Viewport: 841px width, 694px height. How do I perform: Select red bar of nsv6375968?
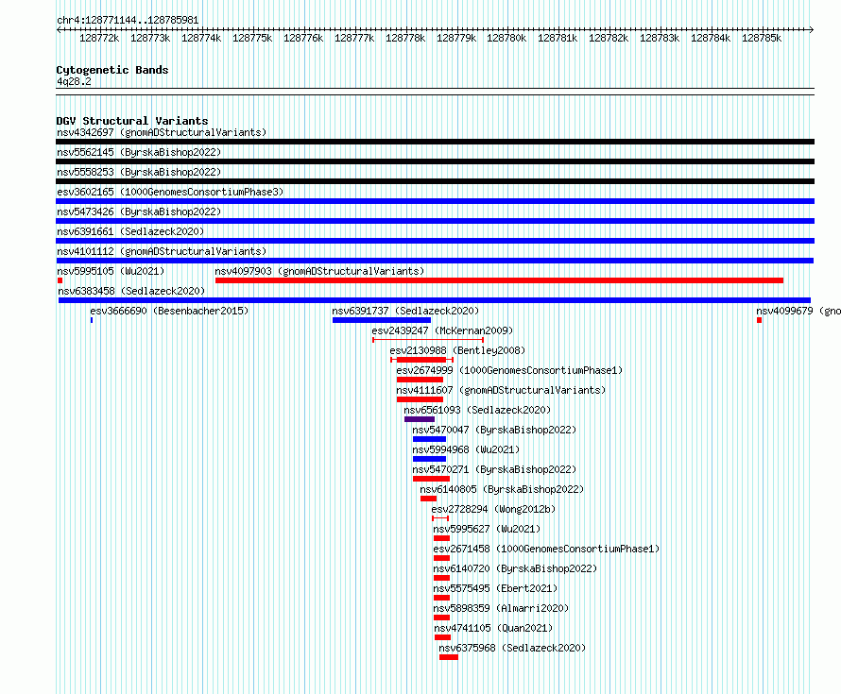click(x=449, y=657)
